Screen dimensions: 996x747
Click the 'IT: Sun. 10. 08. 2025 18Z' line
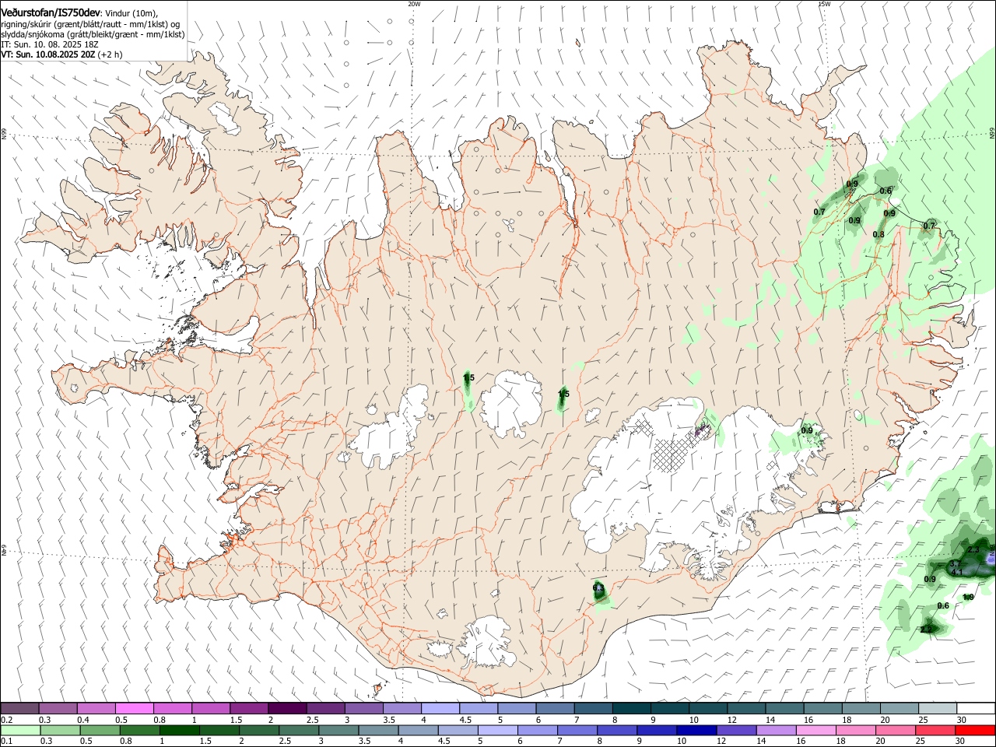pos(50,44)
